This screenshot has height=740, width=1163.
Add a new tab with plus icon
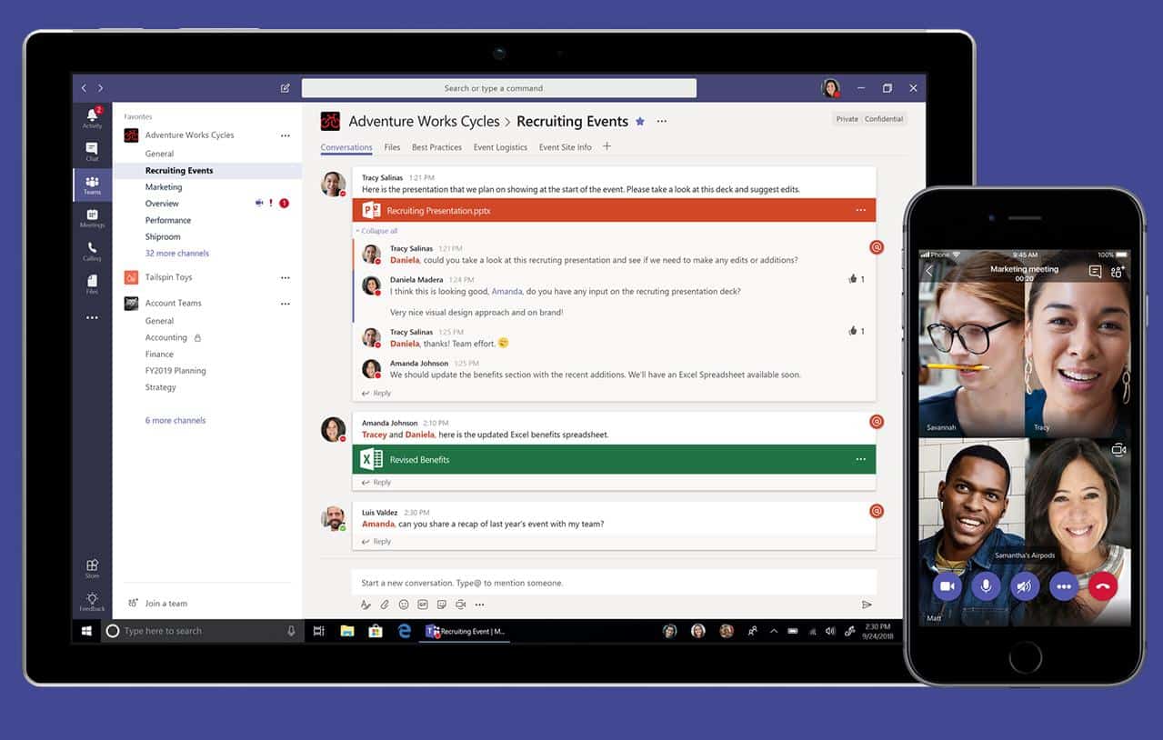coord(607,146)
